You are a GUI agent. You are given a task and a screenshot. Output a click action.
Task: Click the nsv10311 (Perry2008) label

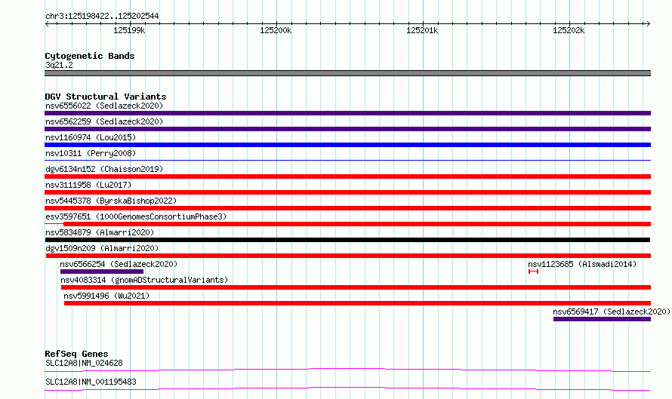pyautogui.click(x=91, y=153)
